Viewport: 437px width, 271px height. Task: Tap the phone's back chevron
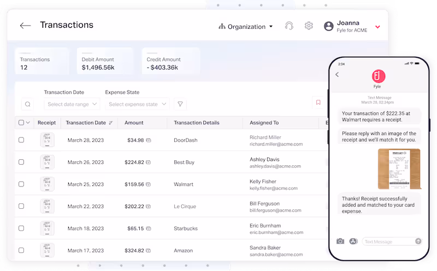pos(337,75)
